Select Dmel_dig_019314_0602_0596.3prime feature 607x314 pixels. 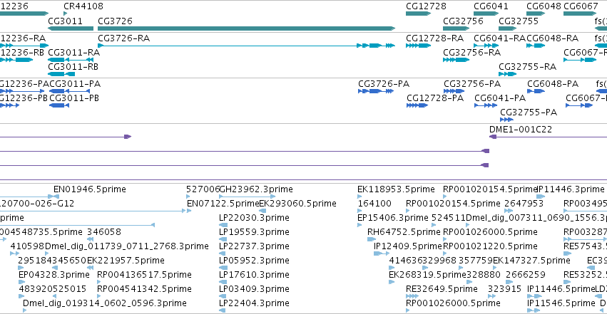tap(105, 303)
